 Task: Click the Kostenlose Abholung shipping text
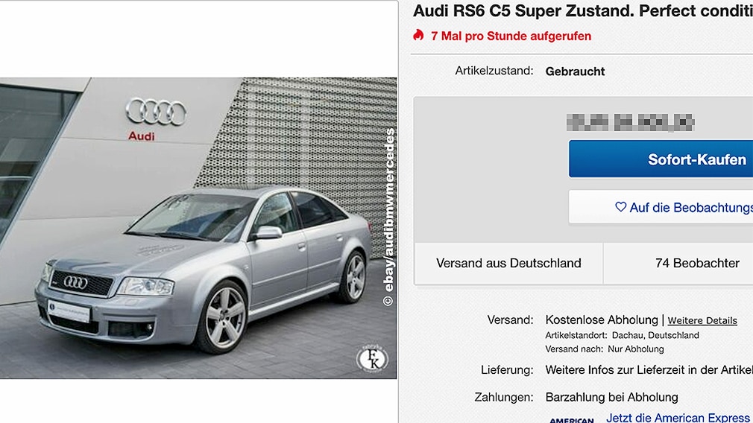pos(602,320)
